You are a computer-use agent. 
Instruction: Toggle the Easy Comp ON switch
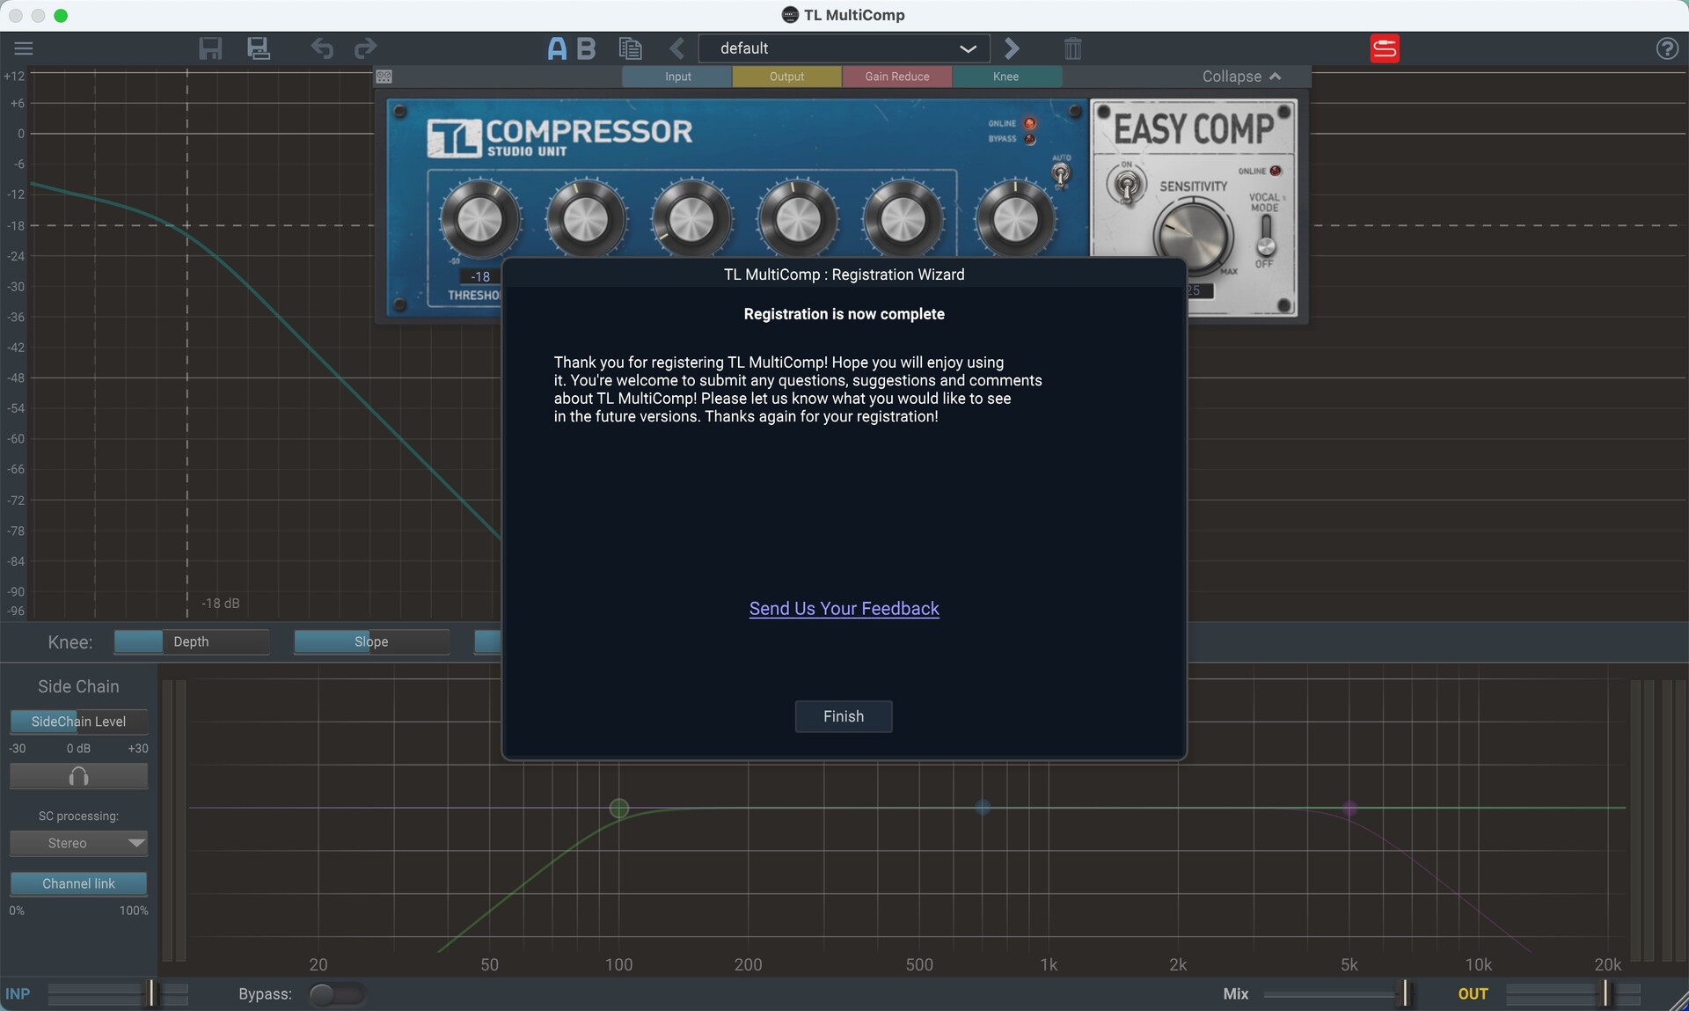(1127, 185)
